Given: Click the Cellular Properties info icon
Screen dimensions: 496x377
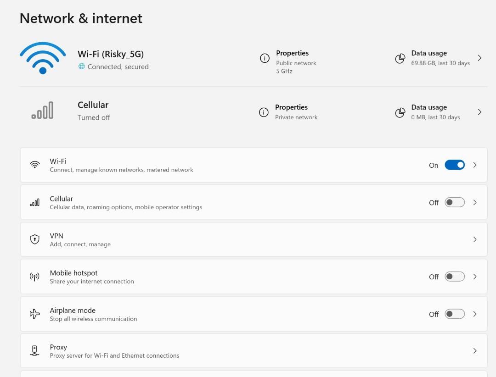Looking at the screenshot, I should [x=264, y=112].
